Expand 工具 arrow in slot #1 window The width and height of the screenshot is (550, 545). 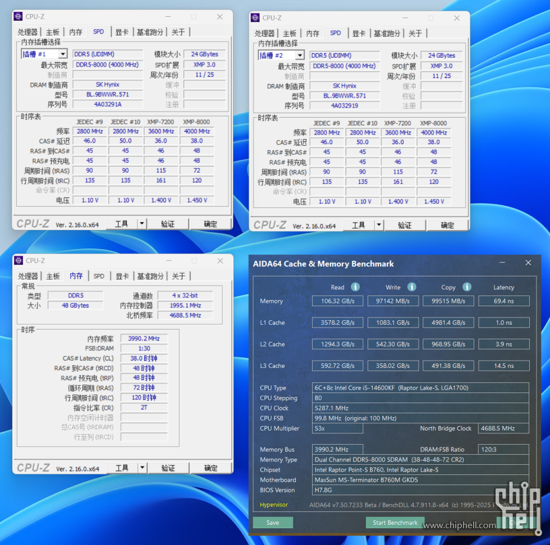click(141, 224)
